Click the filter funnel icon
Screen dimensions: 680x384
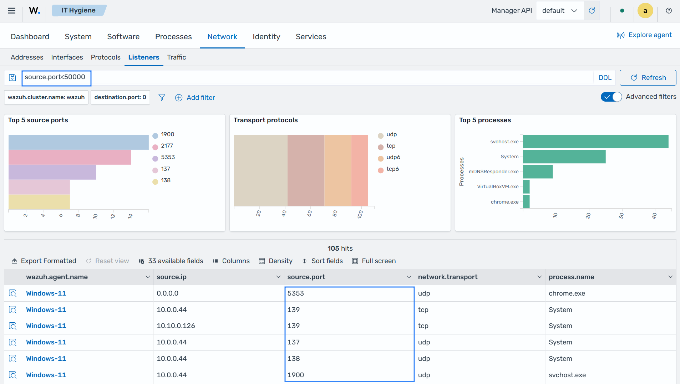[162, 97]
